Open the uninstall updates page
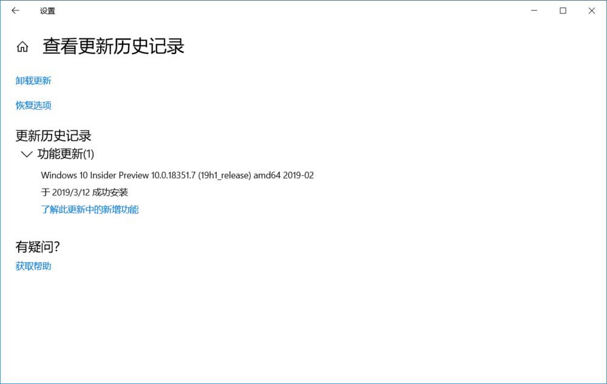The width and height of the screenshot is (607, 384). pyautogui.click(x=33, y=80)
